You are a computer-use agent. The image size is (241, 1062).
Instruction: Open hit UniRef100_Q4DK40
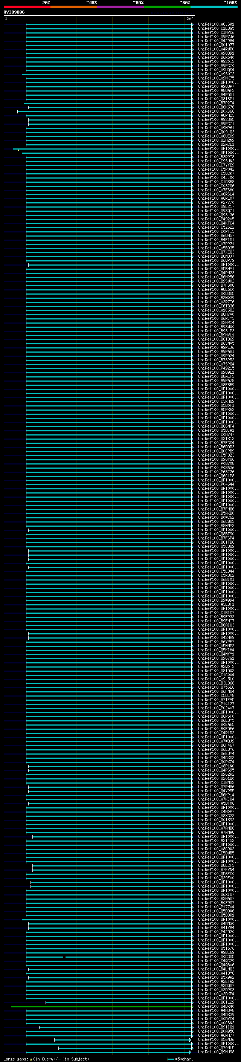pyautogui.click(x=216, y=1006)
